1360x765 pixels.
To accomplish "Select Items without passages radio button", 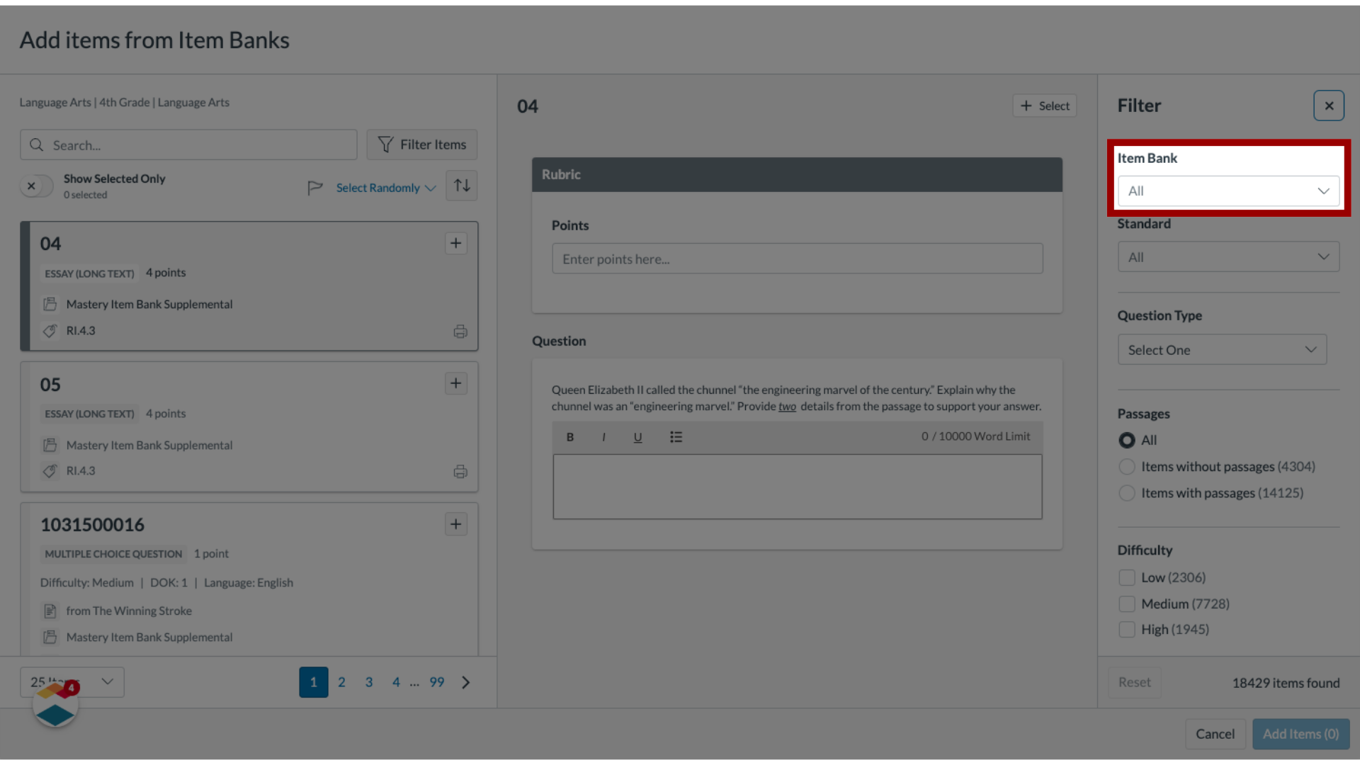I will (1126, 466).
